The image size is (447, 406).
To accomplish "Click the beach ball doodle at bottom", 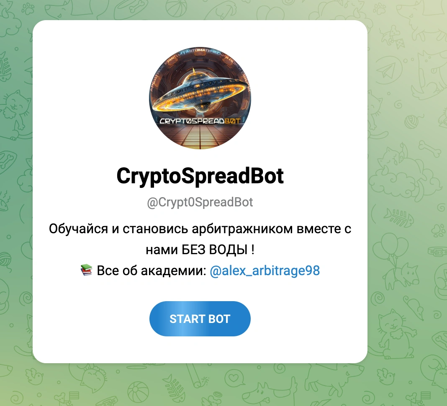I will coord(138,392).
